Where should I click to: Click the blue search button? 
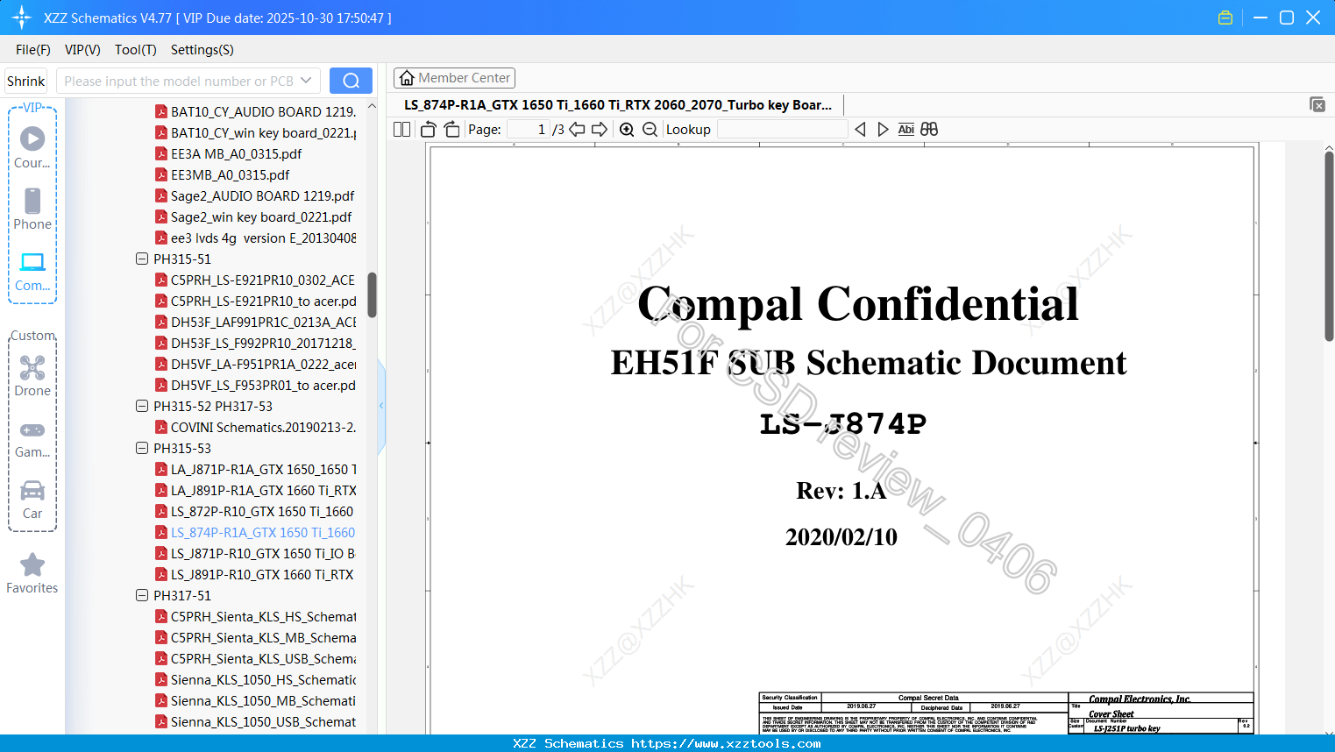pyautogui.click(x=351, y=81)
